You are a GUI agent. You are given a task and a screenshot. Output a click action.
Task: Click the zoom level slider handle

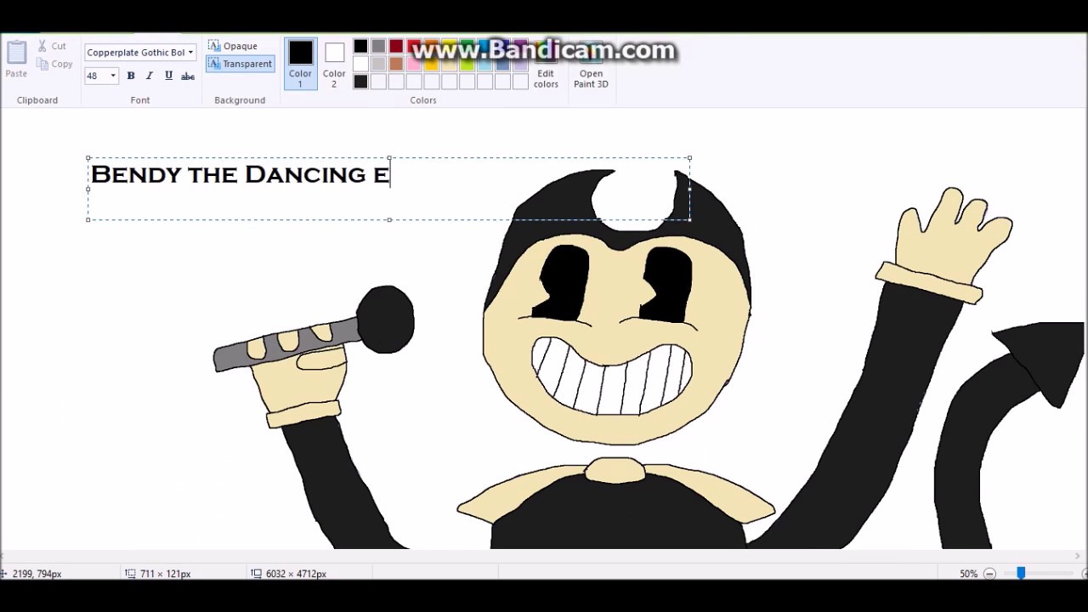point(1021,574)
